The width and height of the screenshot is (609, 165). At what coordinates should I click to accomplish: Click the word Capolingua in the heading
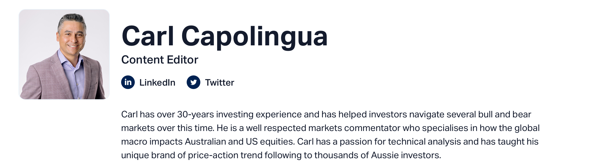point(254,37)
